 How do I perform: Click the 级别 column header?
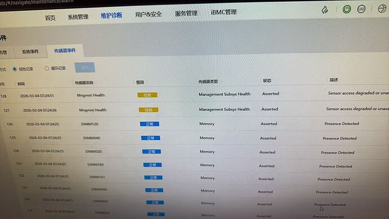[140, 82]
